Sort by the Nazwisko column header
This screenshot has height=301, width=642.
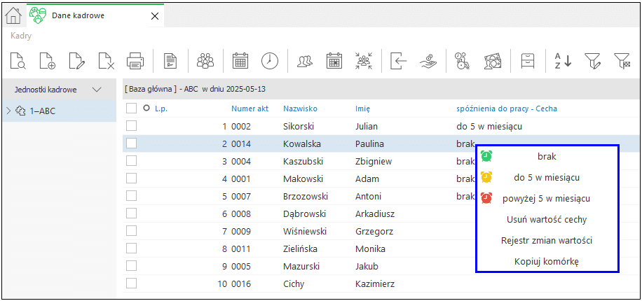(x=300, y=108)
